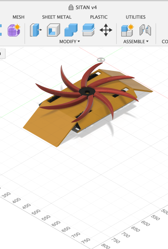Open the MESH tab
The height and width of the screenshot is (249, 168).
click(19, 17)
